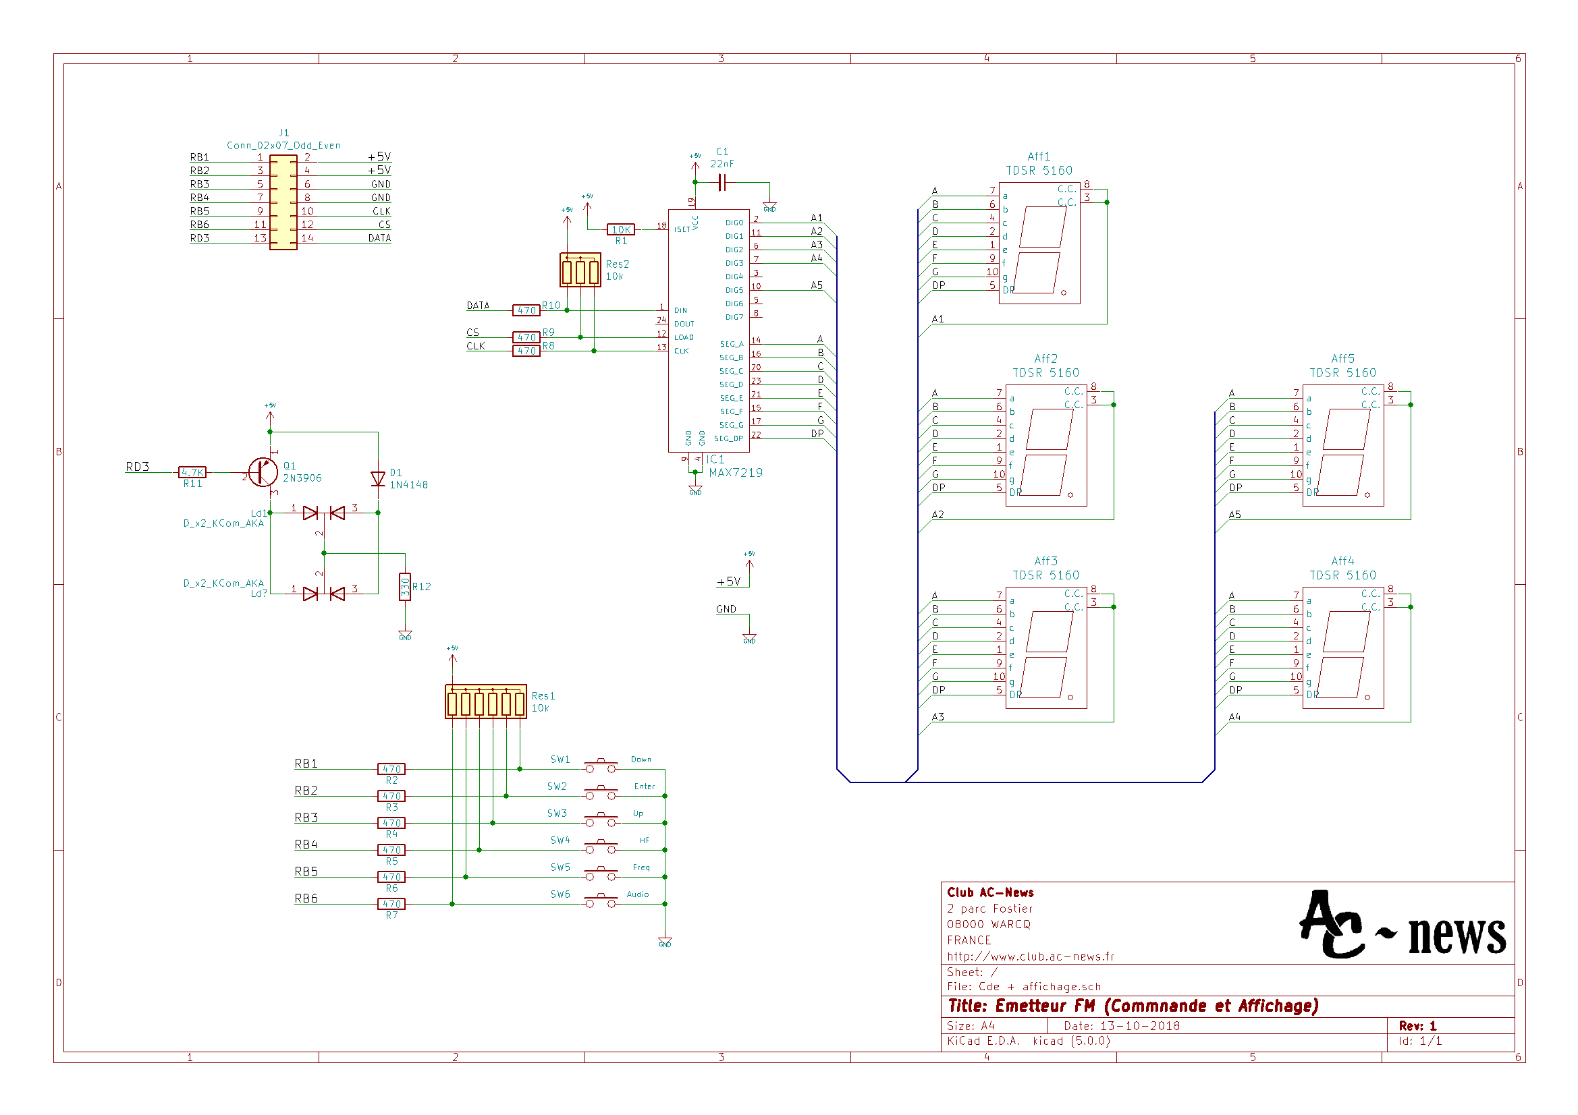Viewport: 1578px width, 1115px height.
Task: Select the R1 10K resistor
Action: point(621,229)
